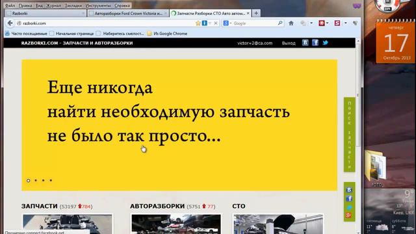Click the green Поиск запчасти side tab
The width and height of the screenshot is (416, 234).
point(350,135)
